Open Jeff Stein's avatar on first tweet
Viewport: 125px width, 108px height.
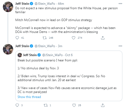coord(8,7)
